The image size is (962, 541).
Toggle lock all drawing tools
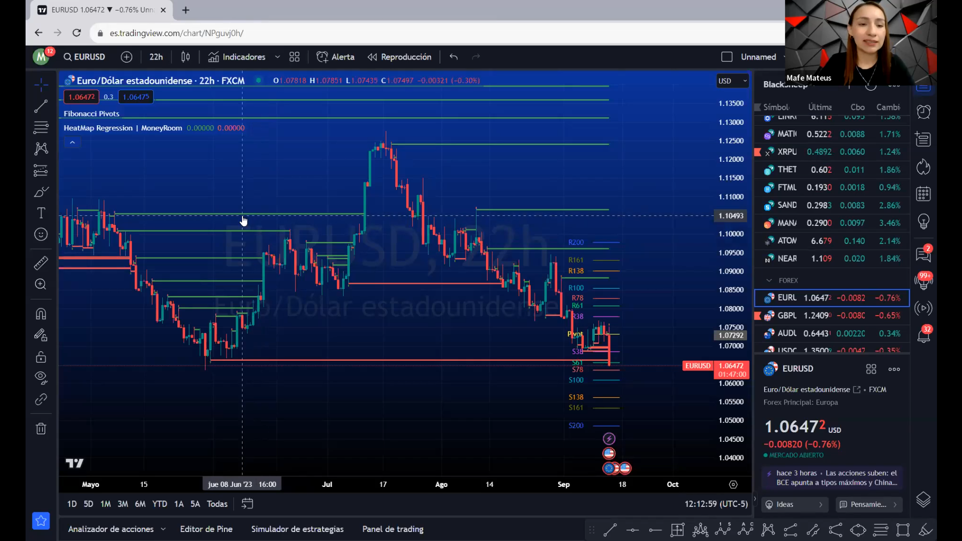41,357
